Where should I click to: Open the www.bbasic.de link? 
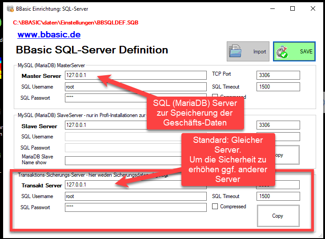point(49,34)
